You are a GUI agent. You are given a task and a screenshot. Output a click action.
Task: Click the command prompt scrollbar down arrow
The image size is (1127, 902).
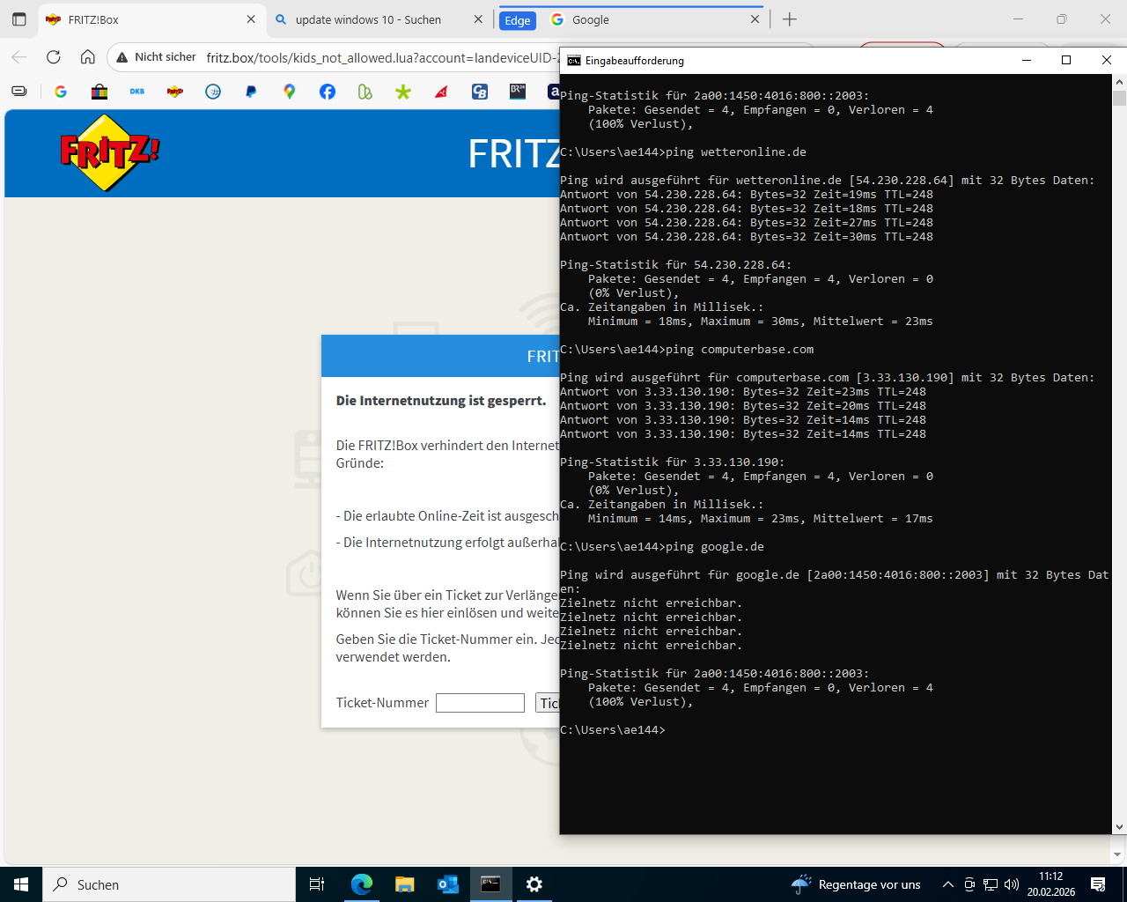[1119, 827]
